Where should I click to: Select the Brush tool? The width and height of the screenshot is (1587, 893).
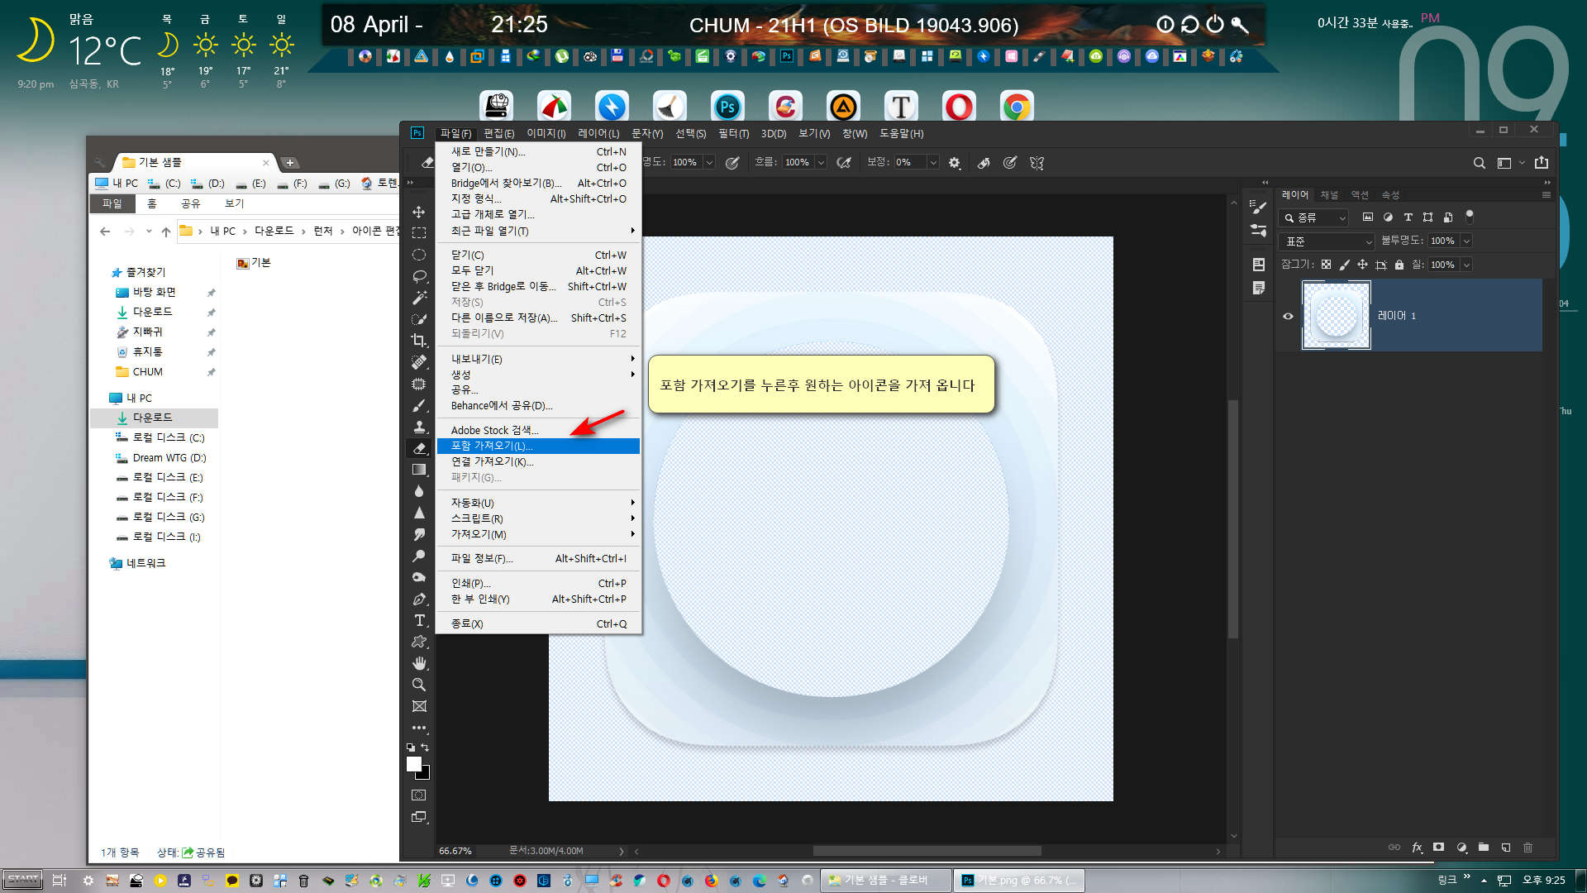point(419,405)
